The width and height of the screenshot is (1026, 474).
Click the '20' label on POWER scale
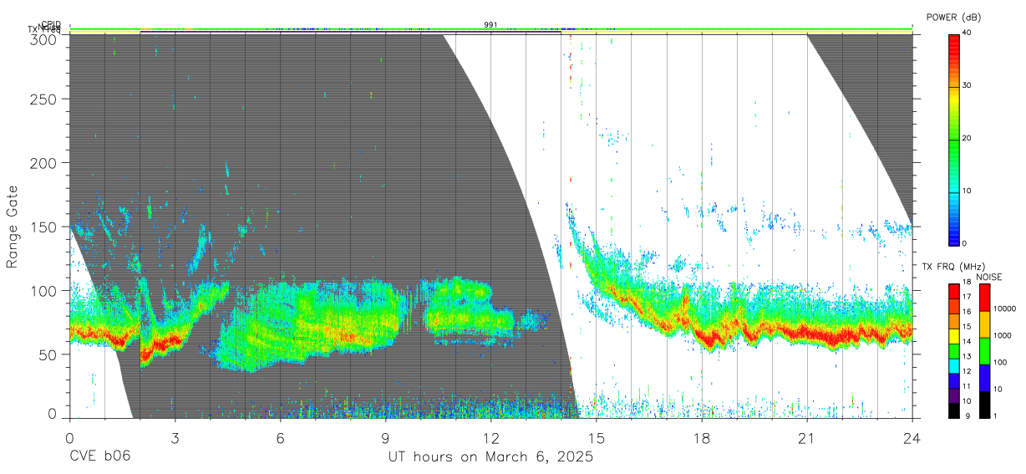tap(967, 138)
